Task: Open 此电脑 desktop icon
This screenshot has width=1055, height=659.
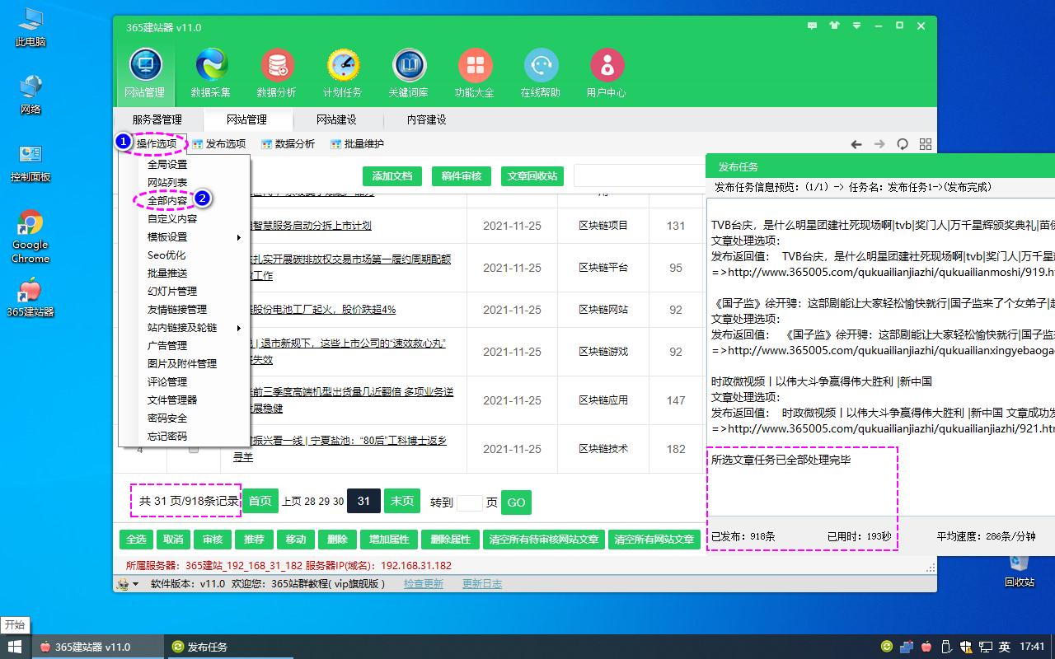Action: click(x=30, y=27)
